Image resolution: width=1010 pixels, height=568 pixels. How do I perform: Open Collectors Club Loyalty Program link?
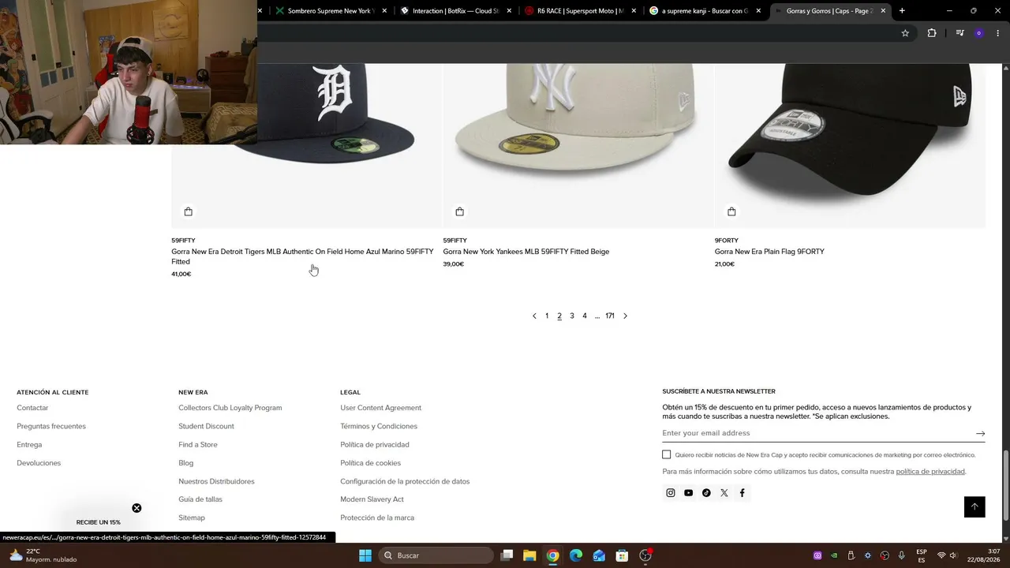pos(230,408)
